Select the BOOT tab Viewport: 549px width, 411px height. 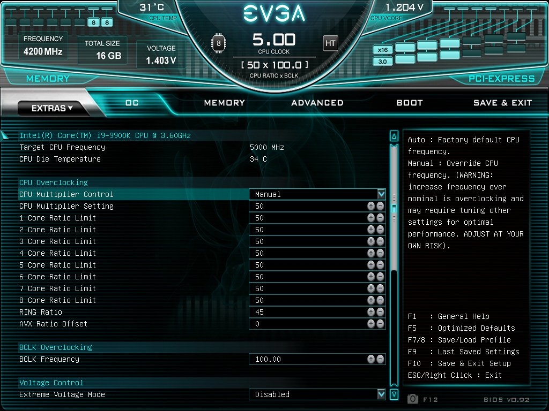[x=410, y=103]
